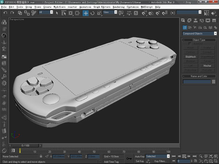Toggle Key Mode next to frame field
Screen dimensions: 219x164
click(x=174, y=161)
